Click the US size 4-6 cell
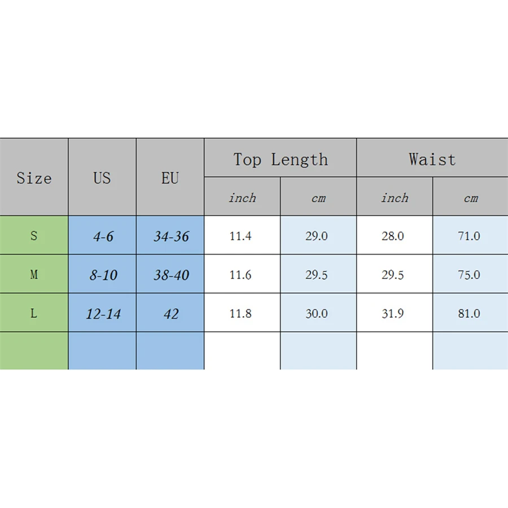 [103, 236]
